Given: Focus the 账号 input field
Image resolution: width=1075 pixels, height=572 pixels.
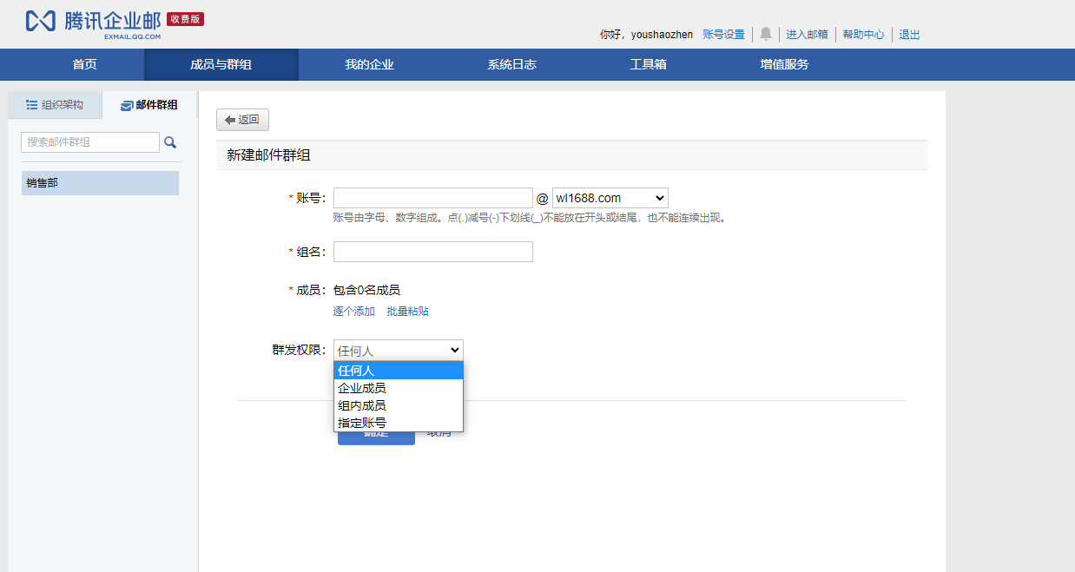Looking at the screenshot, I should click(x=432, y=198).
